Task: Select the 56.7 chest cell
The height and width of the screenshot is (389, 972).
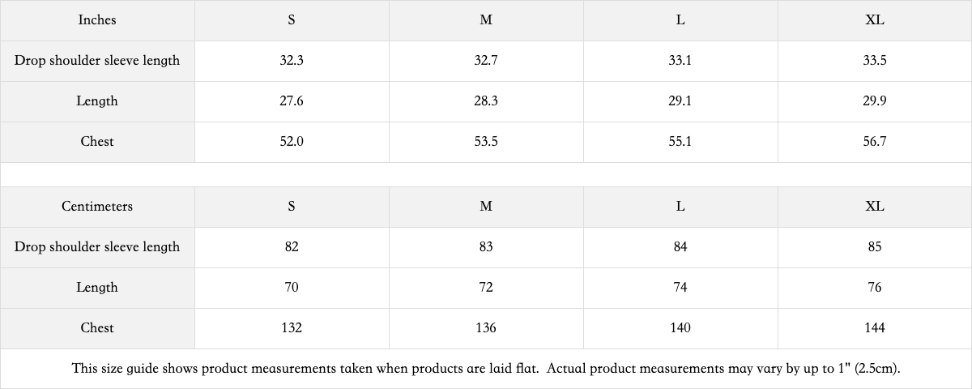Action: [875, 142]
